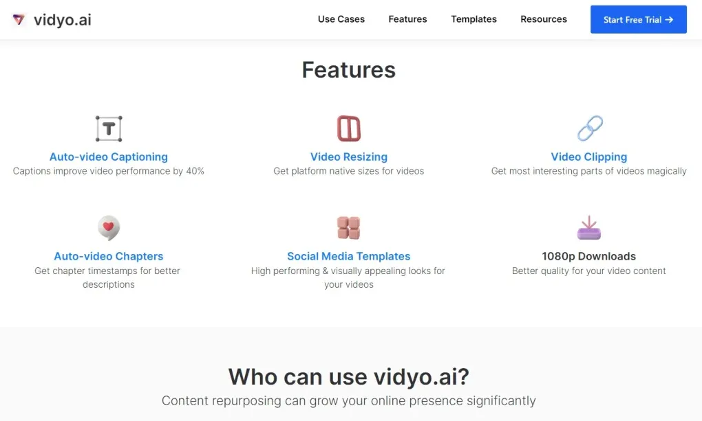Open the Use Cases menu
The width and height of the screenshot is (702, 421).
[x=341, y=19]
